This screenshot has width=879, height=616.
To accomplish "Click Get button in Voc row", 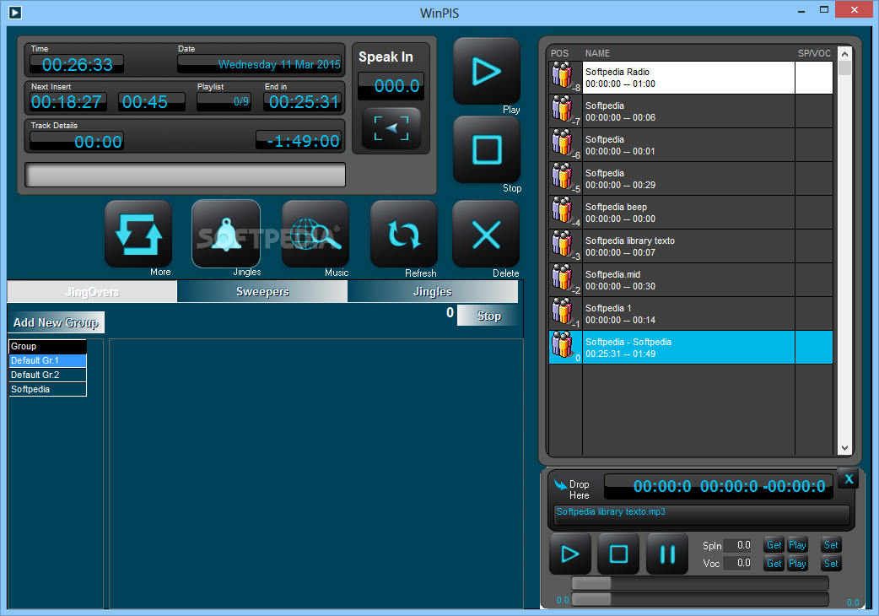I will [x=774, y=564].
